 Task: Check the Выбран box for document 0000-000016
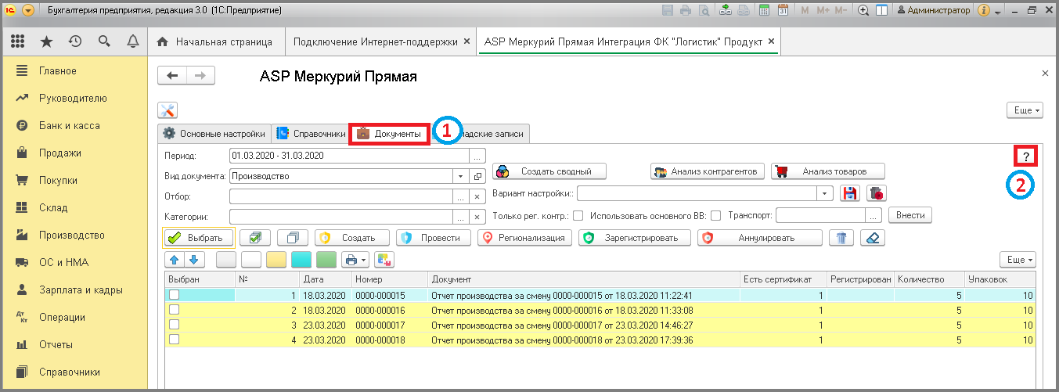click(175, 311)
